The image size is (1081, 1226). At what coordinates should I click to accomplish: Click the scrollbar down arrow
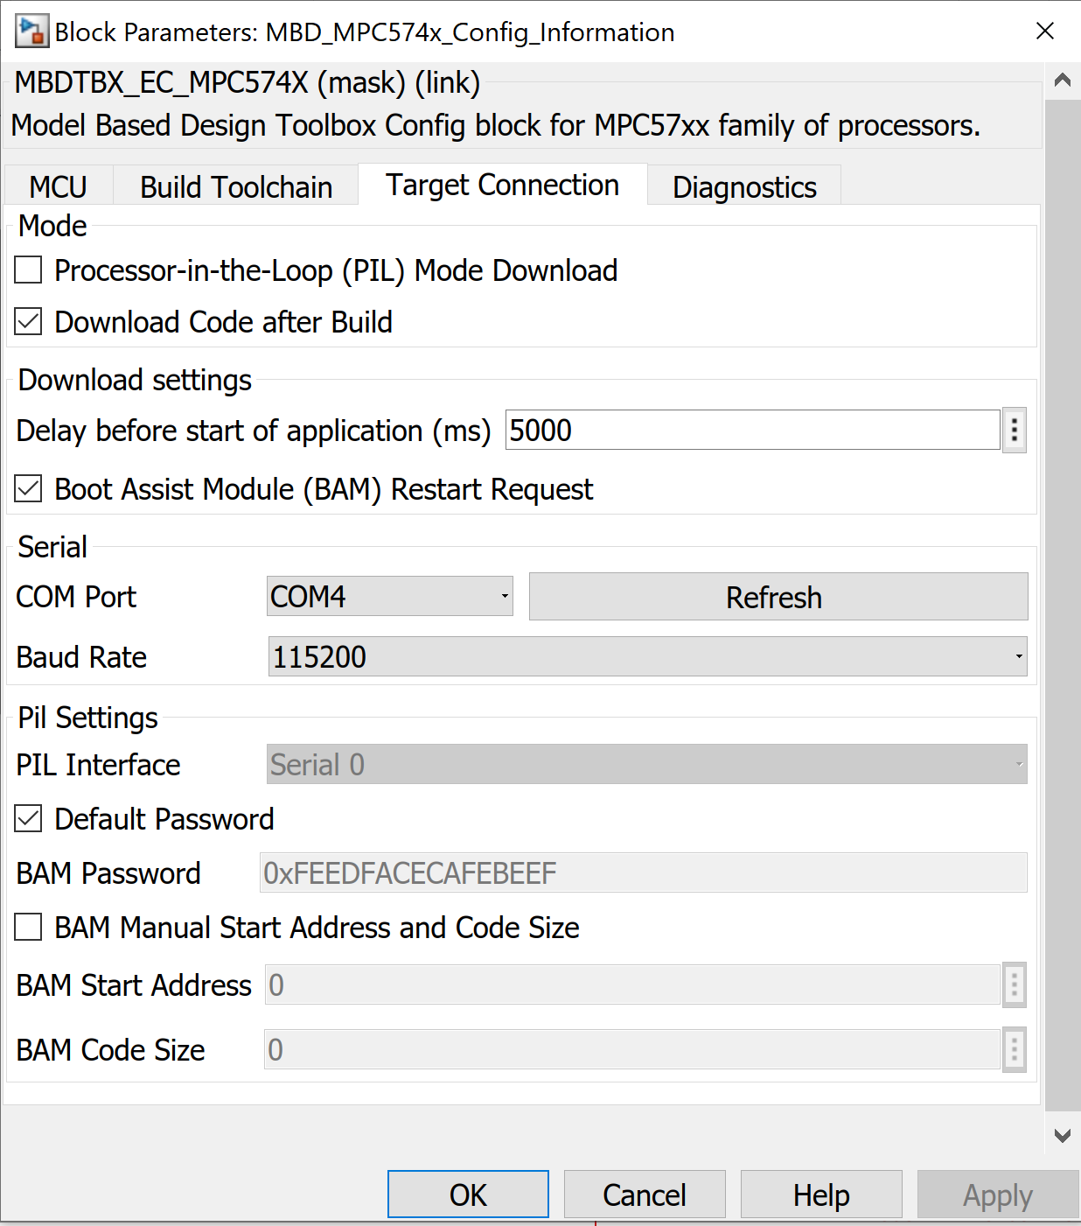[x=1063, y=1134]
